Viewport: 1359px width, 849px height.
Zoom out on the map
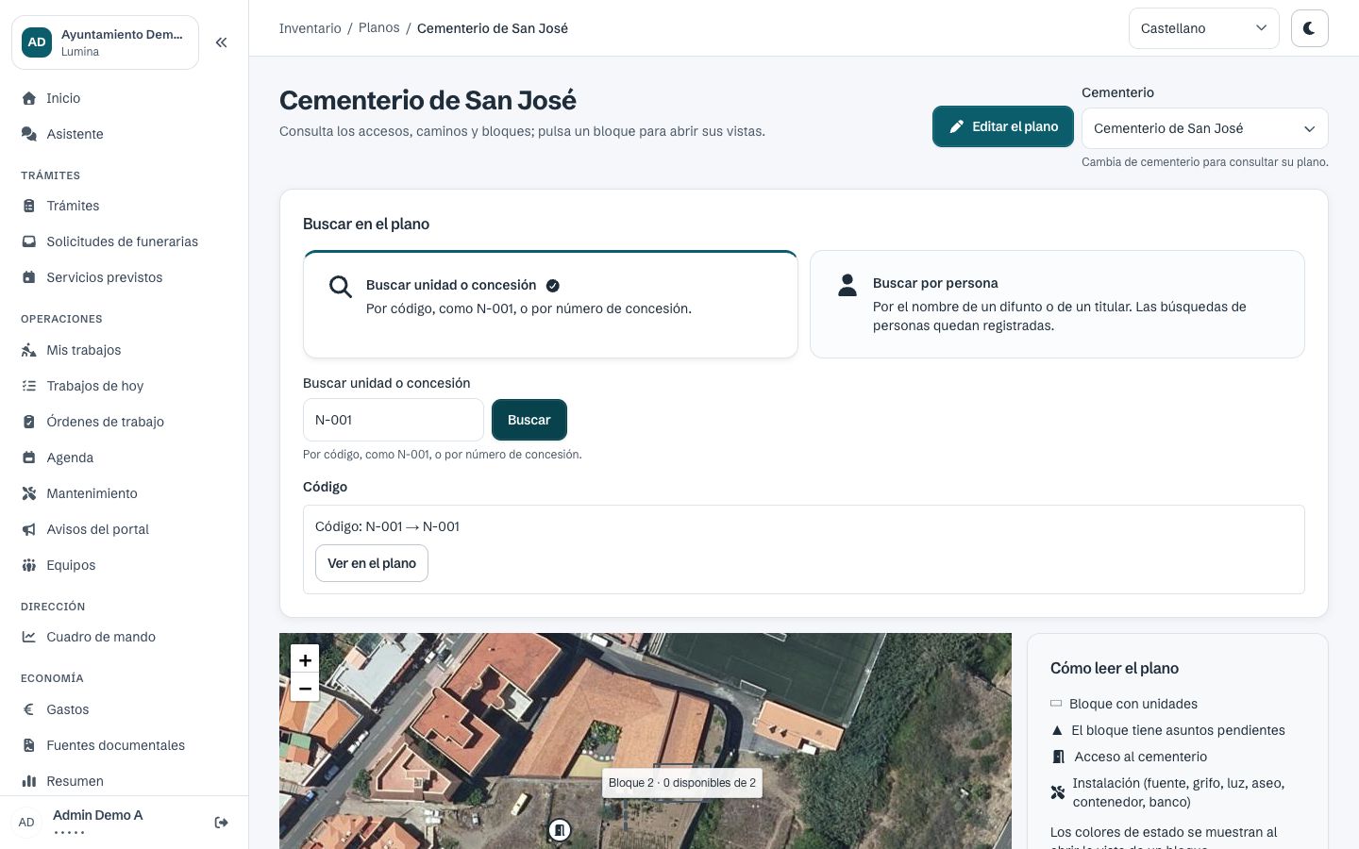pyautogui.click(x=305, y=688)
